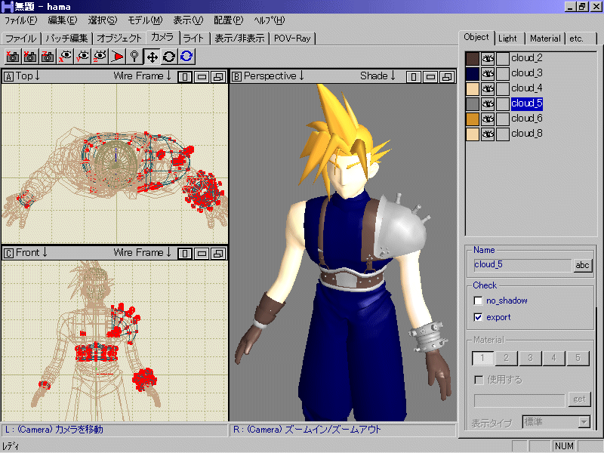Enable the no_shadow checkbox
The image size is (604, 453).
(x=478, y=300)
